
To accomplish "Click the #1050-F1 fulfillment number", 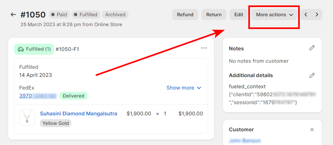I will [x=67, y=49].
